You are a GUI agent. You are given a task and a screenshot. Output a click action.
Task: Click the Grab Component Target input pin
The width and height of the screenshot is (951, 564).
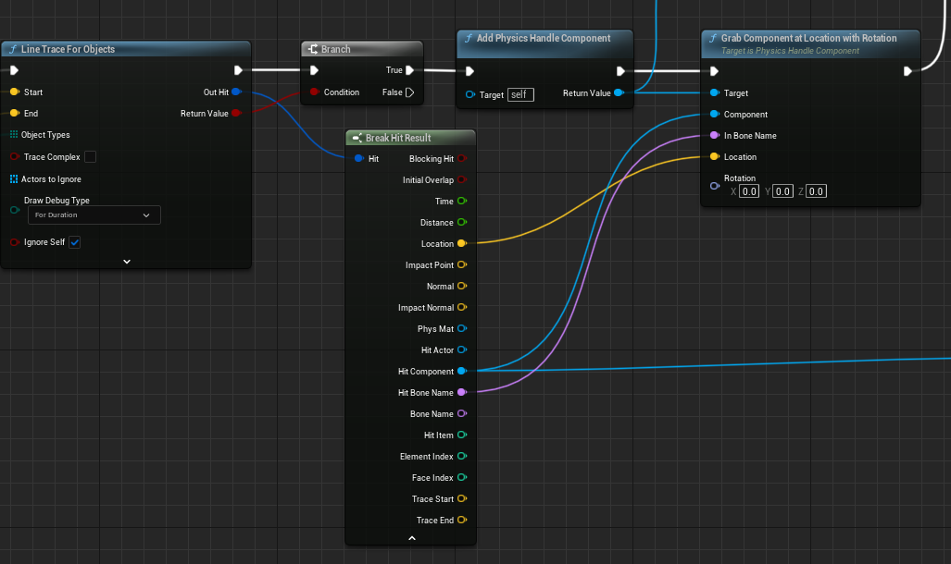[x=715, y=92]
